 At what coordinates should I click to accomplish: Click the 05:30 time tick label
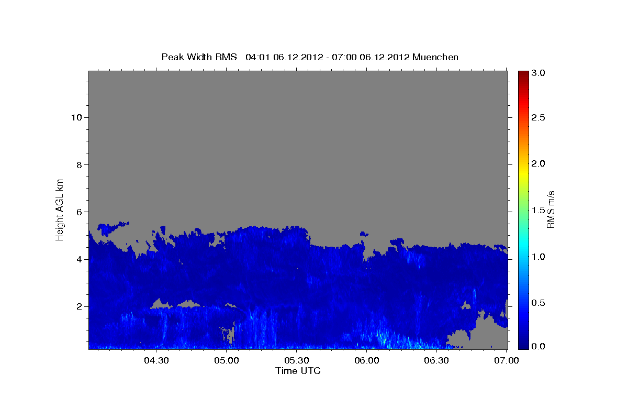point(297,360)
